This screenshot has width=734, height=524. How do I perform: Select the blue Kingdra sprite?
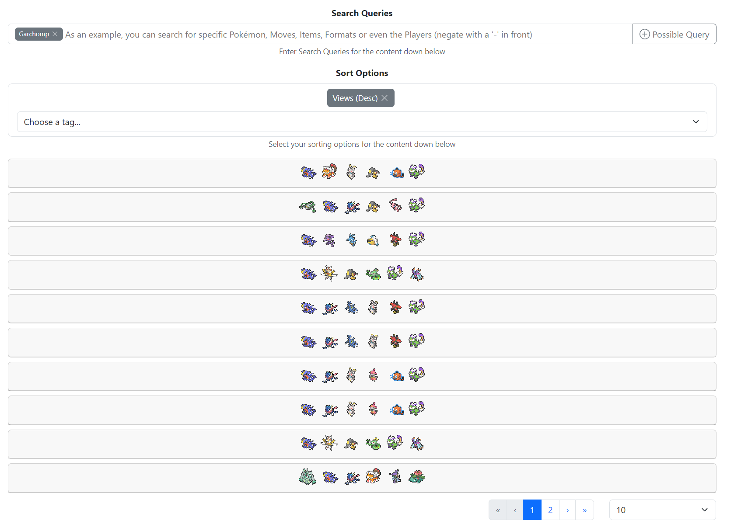(351, 239)
